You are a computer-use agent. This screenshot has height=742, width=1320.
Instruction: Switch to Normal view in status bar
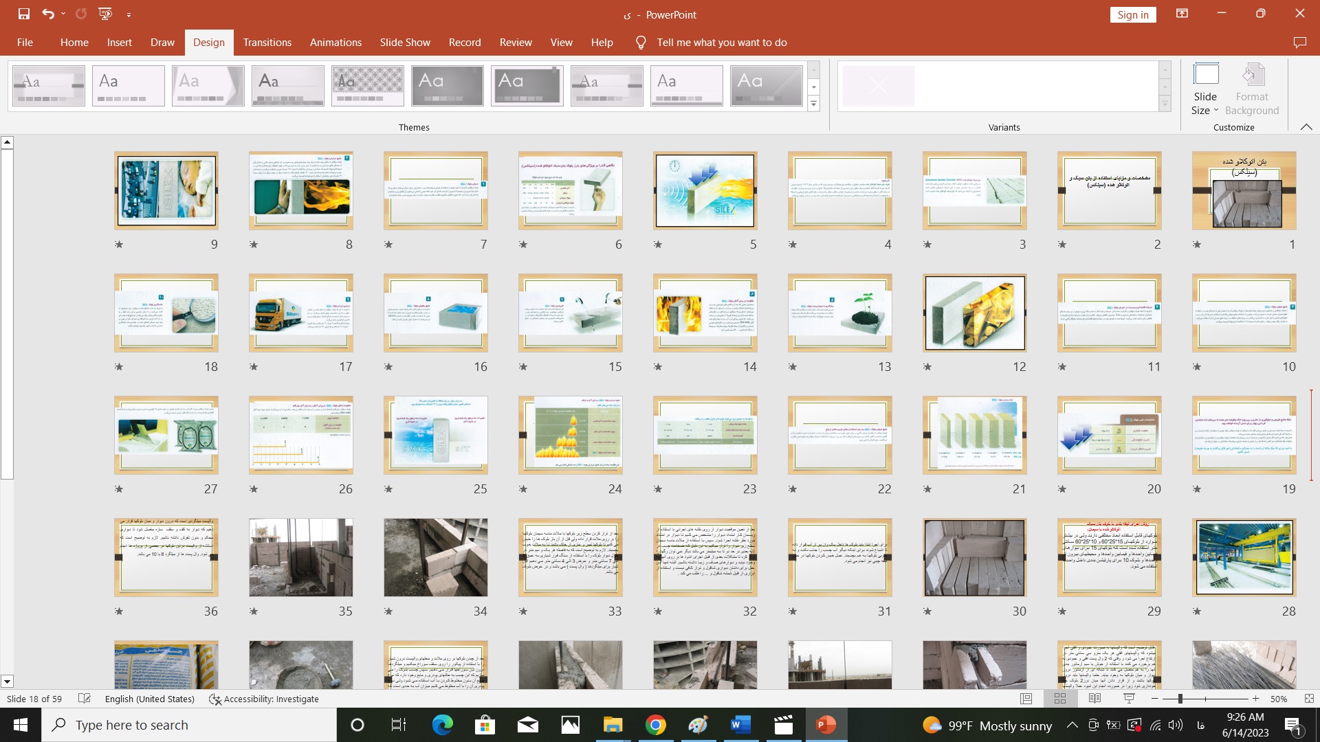coord(1026,699)
